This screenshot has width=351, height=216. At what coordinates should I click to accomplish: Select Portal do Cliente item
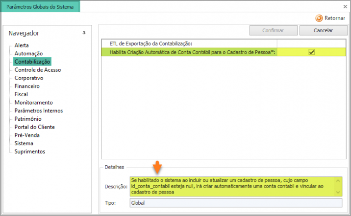(34, 127)
